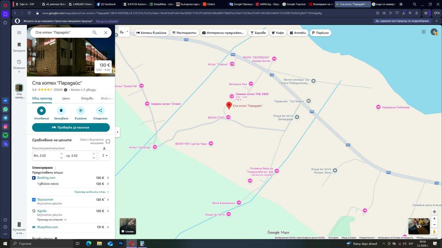Open WhatsApp in Opera sidebar
Viewport: 442px width, 248px height.
(5, 109)
